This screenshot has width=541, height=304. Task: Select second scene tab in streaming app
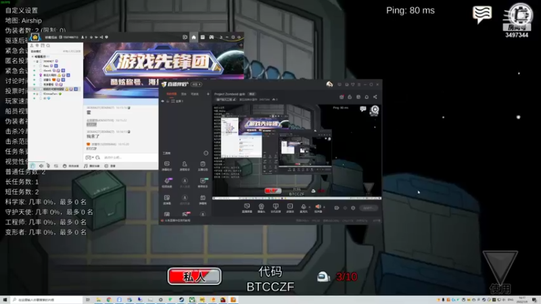[184, 94]
